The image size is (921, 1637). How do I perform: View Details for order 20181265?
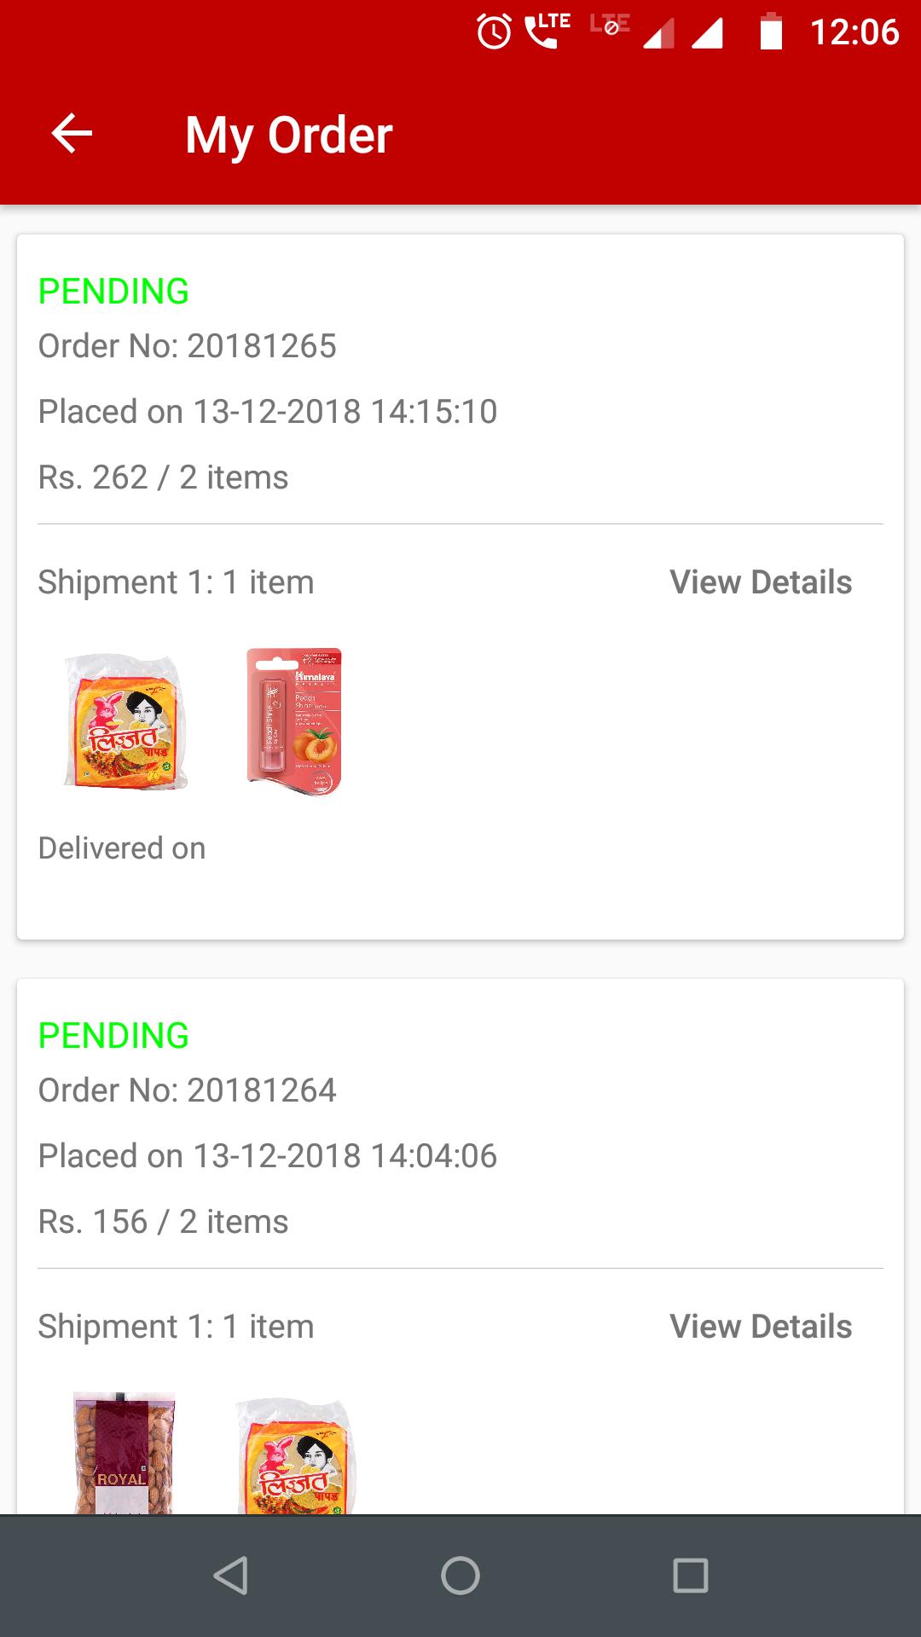point(761,582)
